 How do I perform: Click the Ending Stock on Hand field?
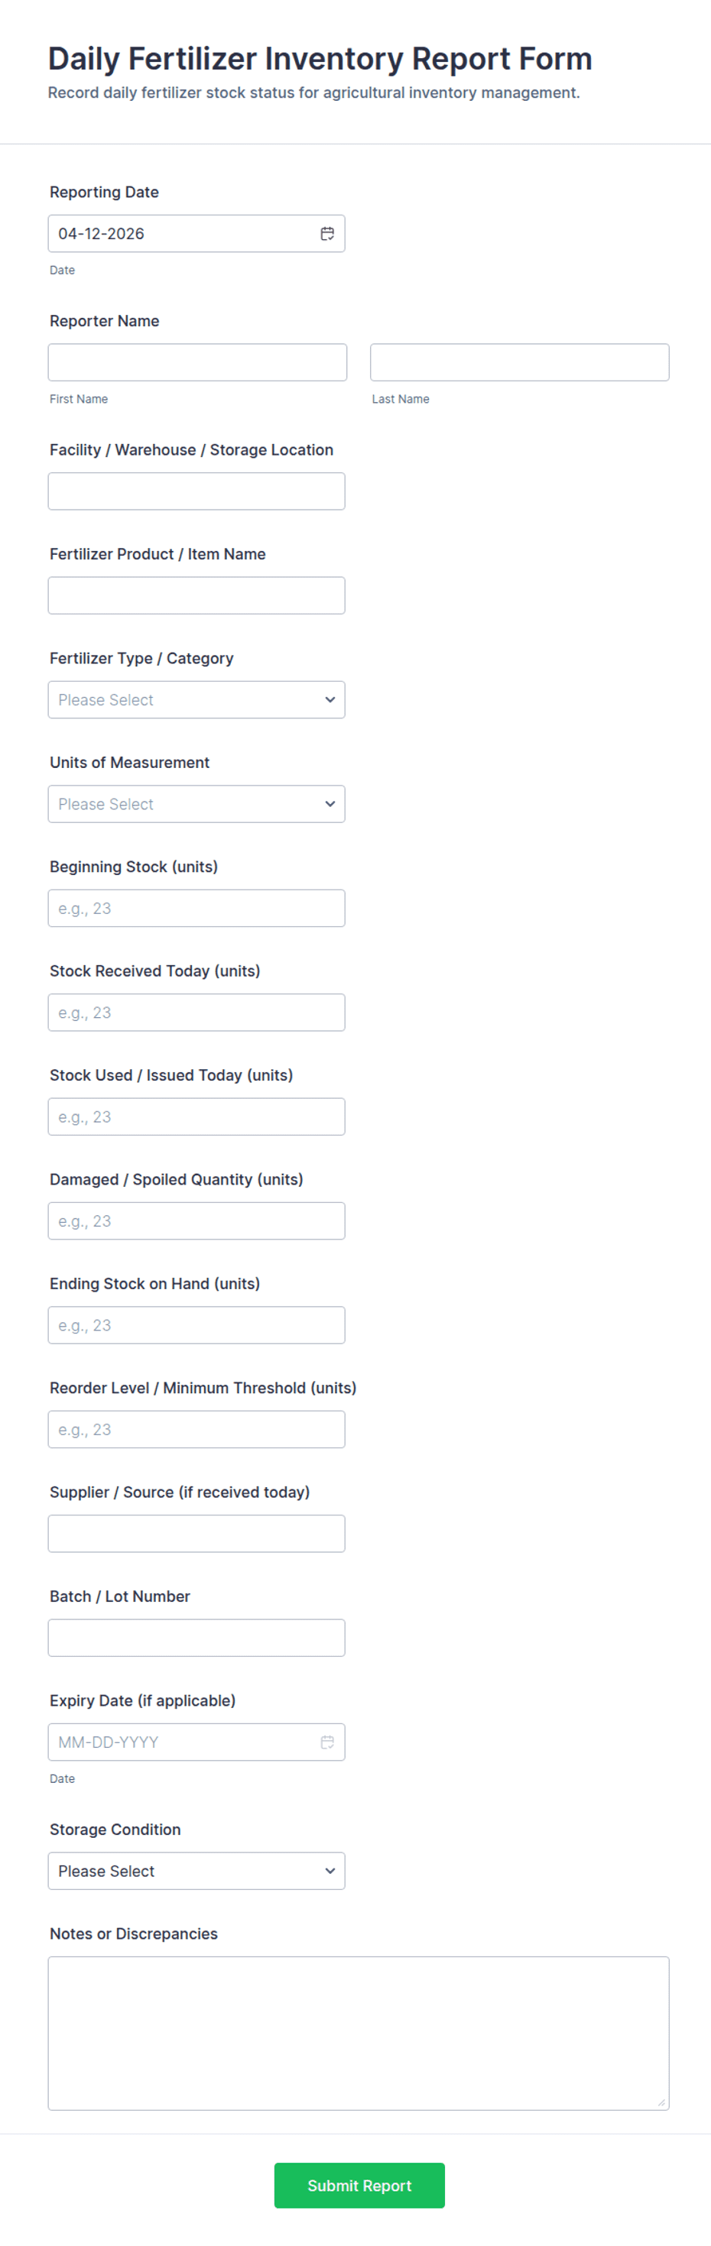coord(196,1325)
